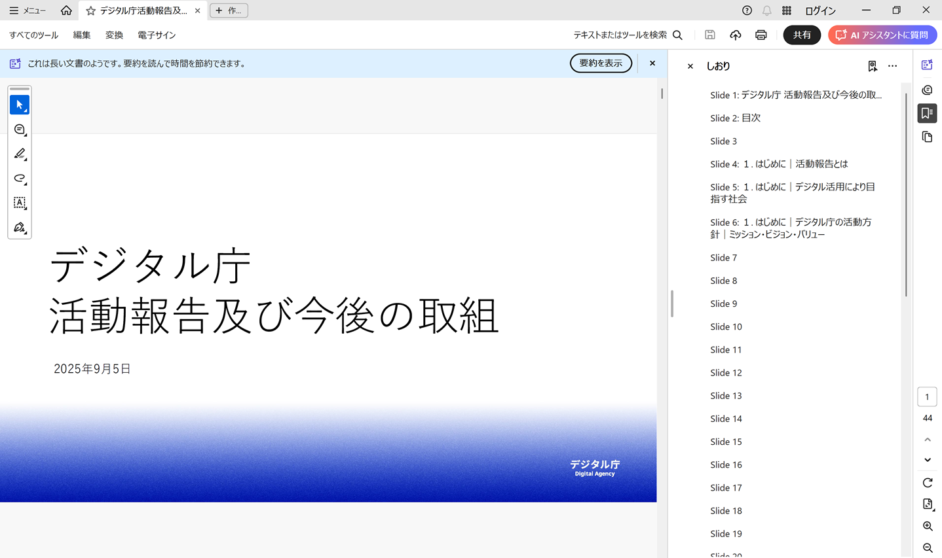Open the 電子サイン menu
The image size is (942, 558).
click(x=157, y=35)
